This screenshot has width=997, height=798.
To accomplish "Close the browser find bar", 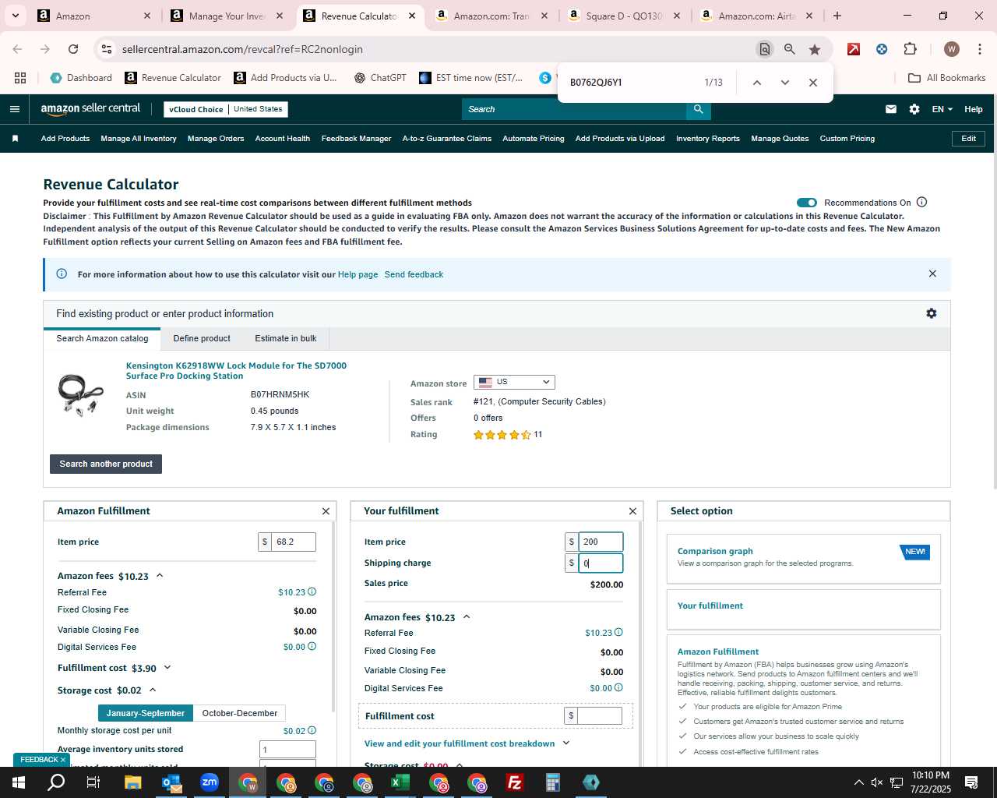I will tap(813, 83).
